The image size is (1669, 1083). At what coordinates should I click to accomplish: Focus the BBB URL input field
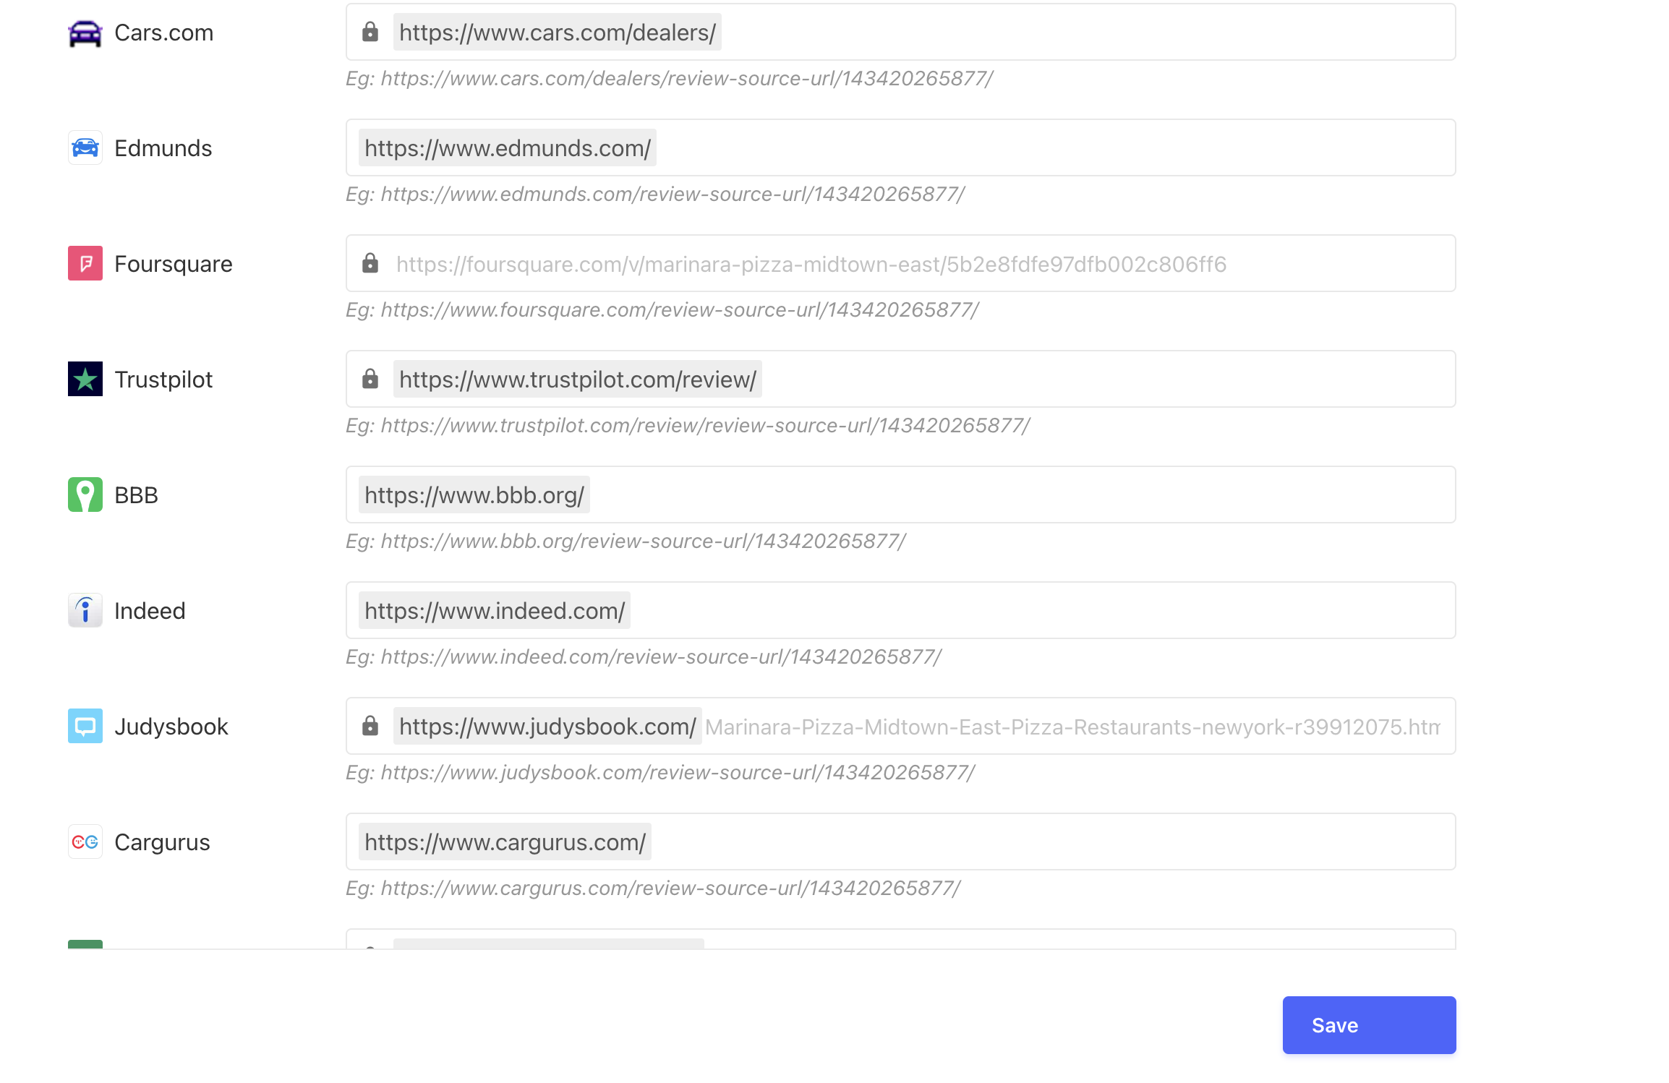coord(900,495)
